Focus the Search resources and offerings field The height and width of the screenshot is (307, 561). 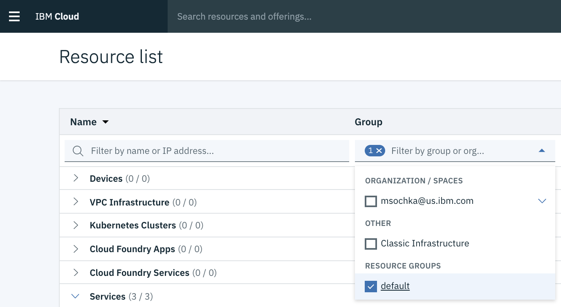coord(364,16)
